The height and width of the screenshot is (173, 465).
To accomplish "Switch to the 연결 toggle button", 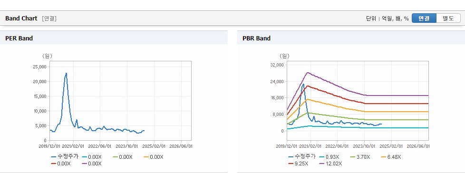I will (424, 18).
